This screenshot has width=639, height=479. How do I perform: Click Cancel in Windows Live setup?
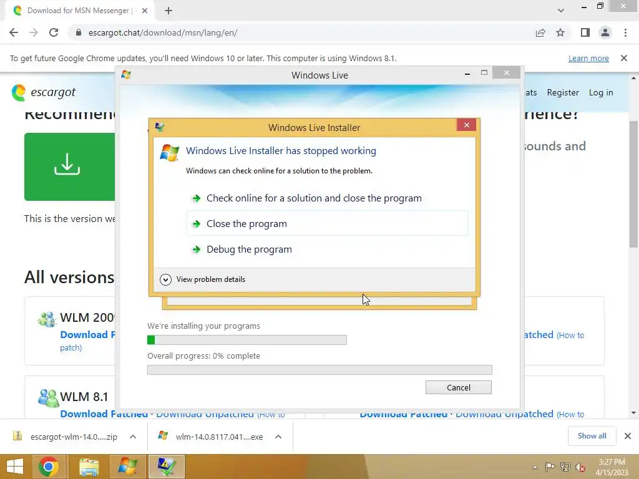pos(459,387)
